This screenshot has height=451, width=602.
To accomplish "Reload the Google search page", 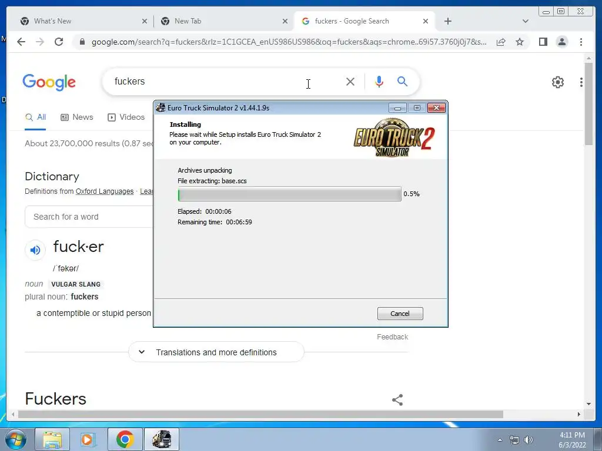I will 59,42.
